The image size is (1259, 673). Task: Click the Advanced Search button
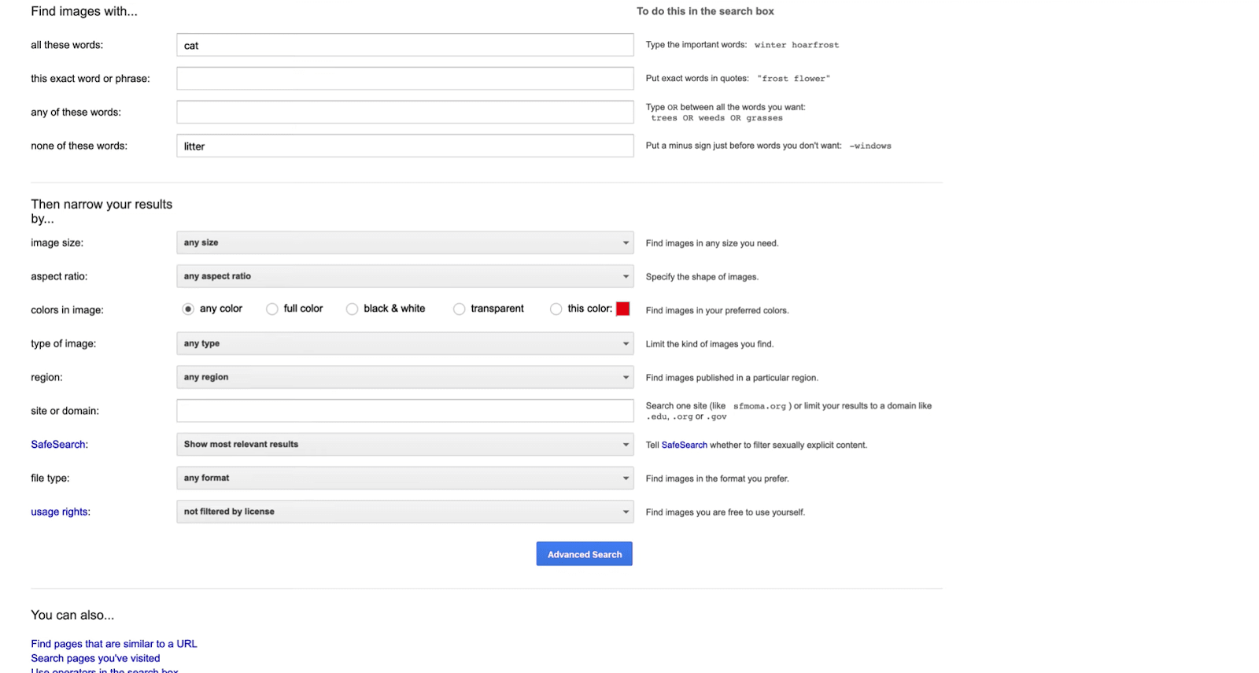coord(585,554)
